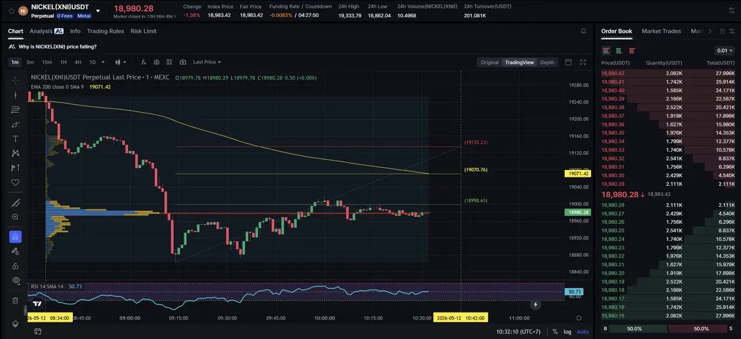The width and height of the screenshot is (741, 339).
Task: Activate the zoom in tool
Action: [x=15, y=217]
